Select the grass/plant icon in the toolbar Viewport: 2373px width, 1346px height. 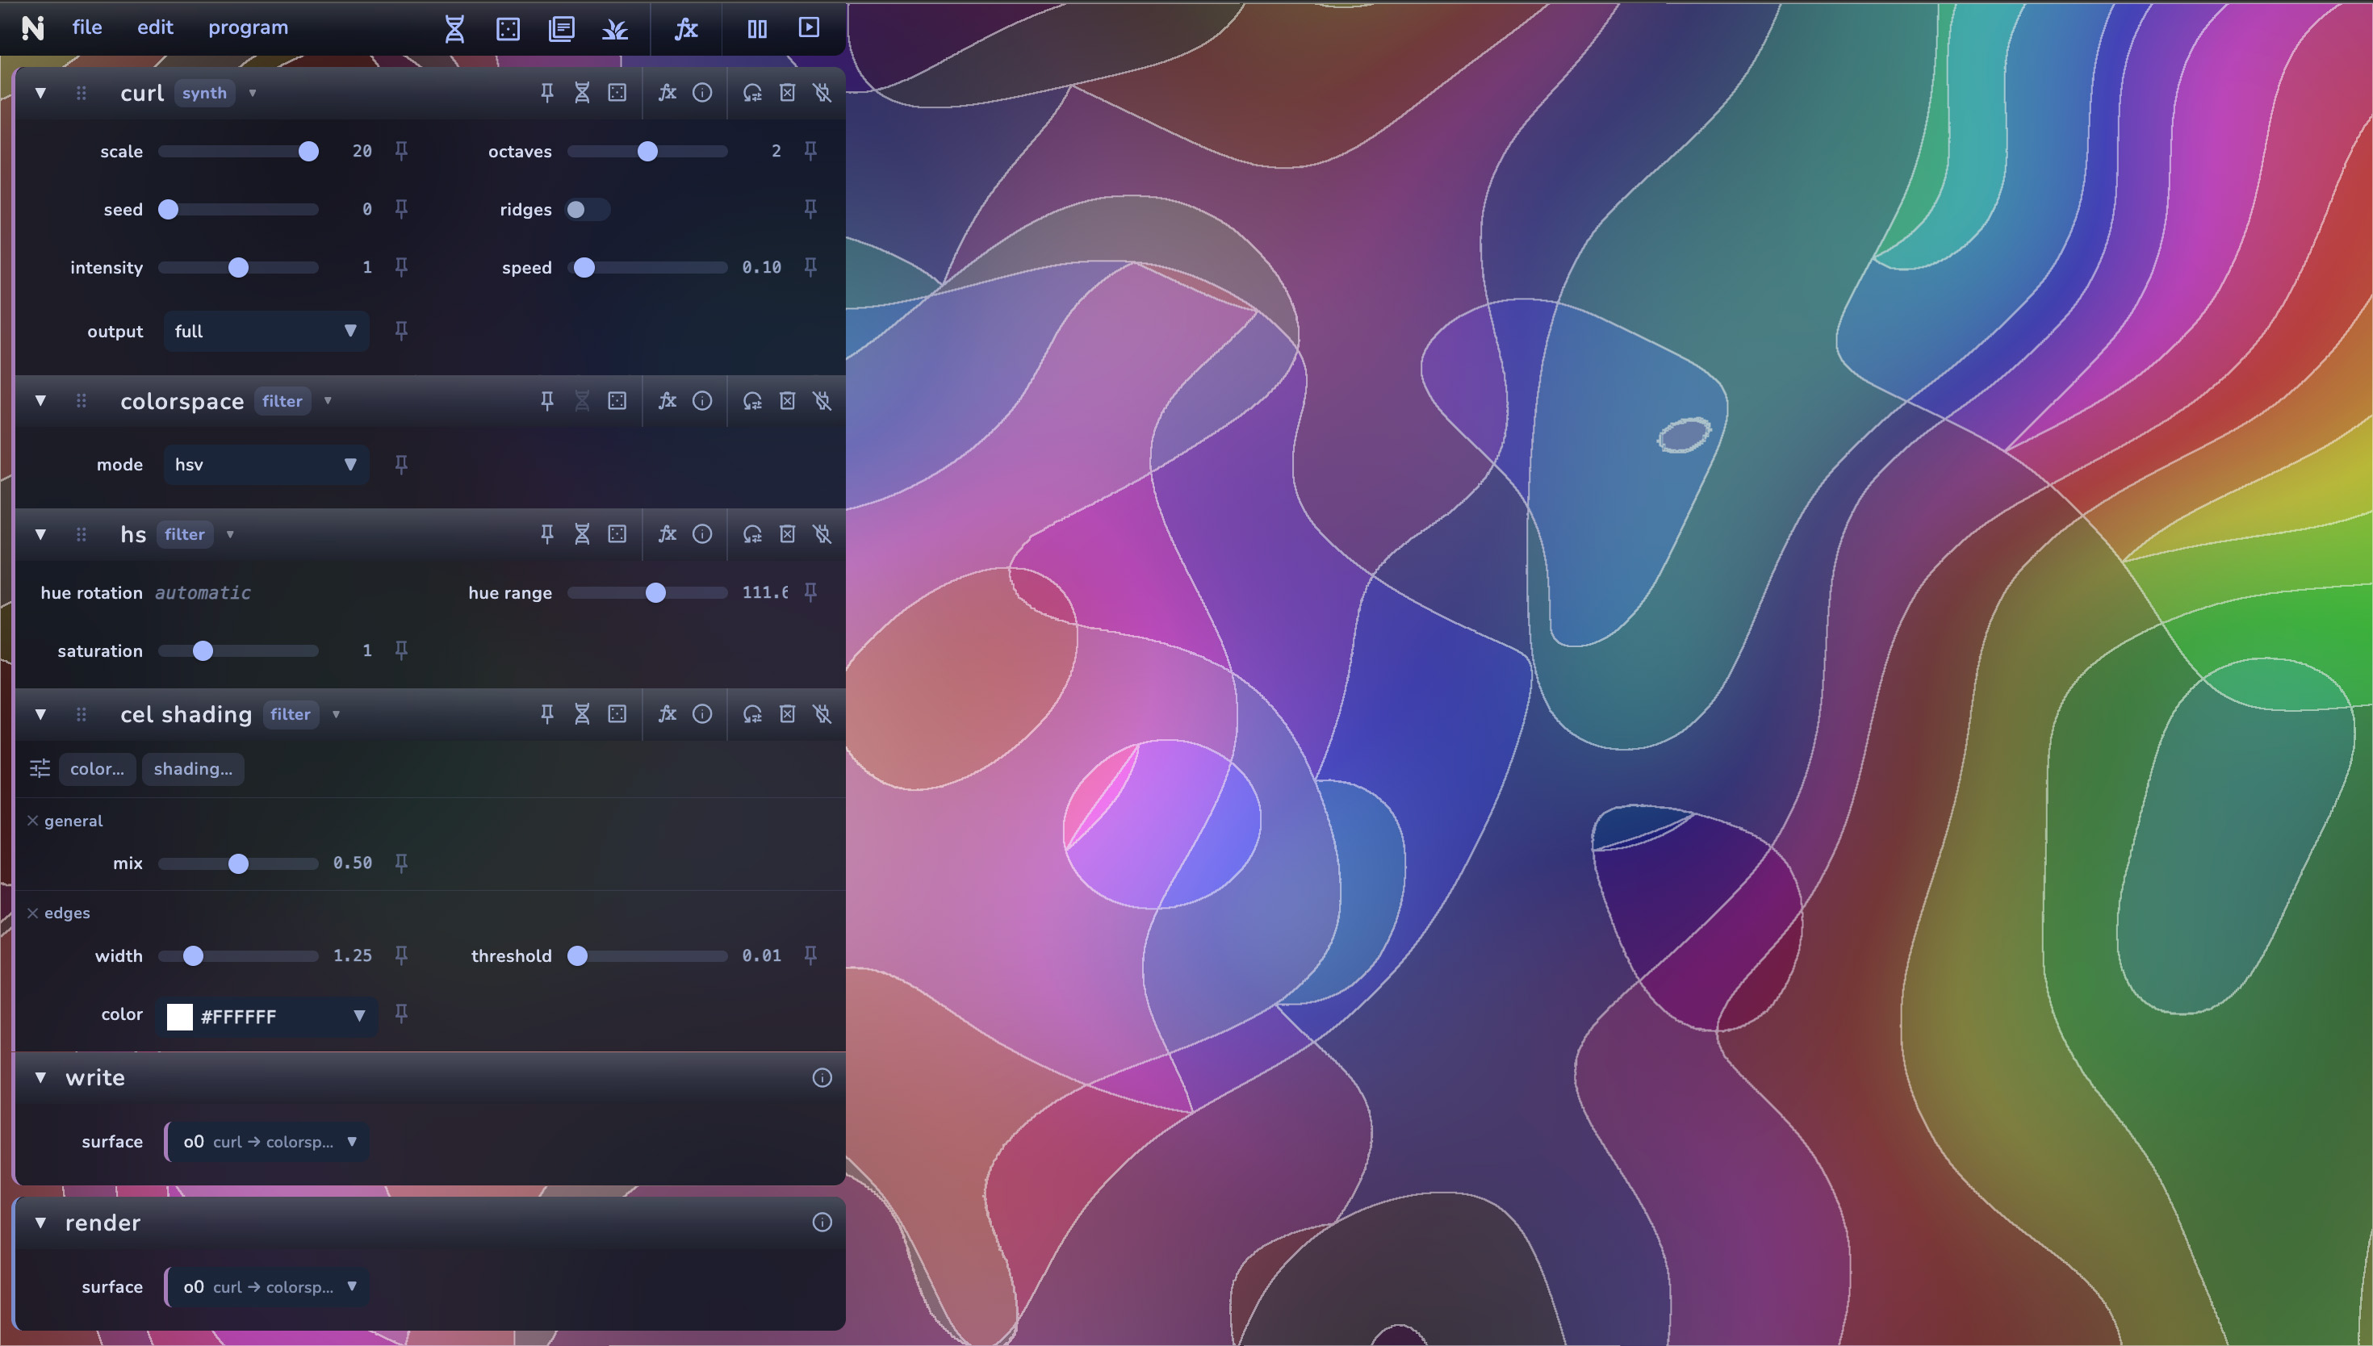pos(615,29)
